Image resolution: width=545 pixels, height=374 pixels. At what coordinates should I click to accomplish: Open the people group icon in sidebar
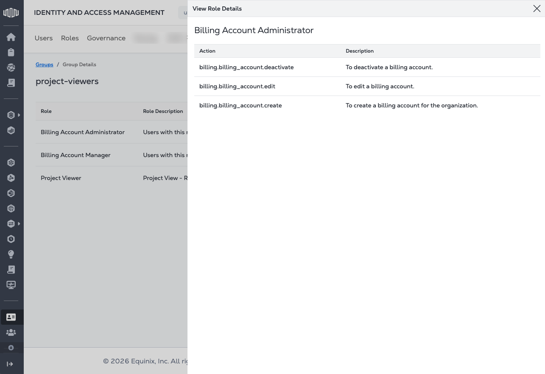point(11,332)
